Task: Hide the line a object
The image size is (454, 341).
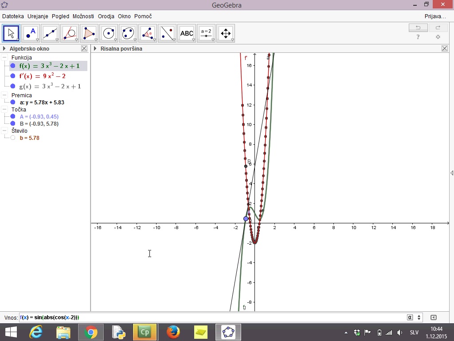Action: 13,102
